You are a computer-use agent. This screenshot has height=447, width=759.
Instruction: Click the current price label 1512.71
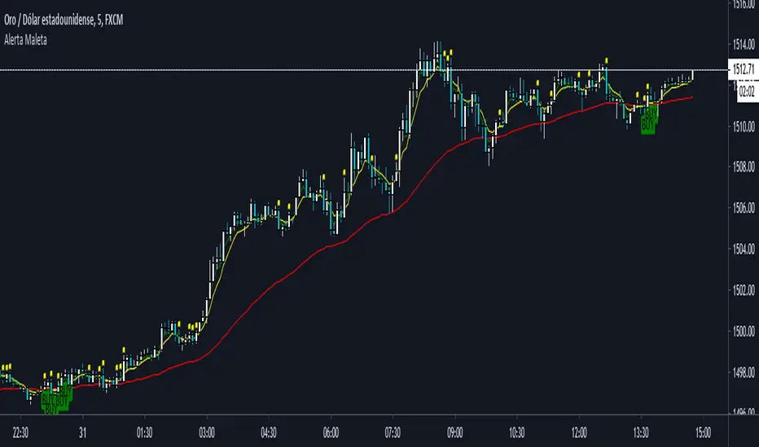741,71
